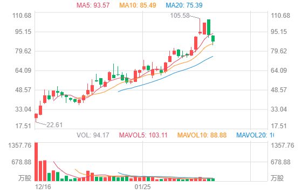Click the 105.58 high price annotation
Viewport: 302px width, 194px height.
(x=180, y=16)
